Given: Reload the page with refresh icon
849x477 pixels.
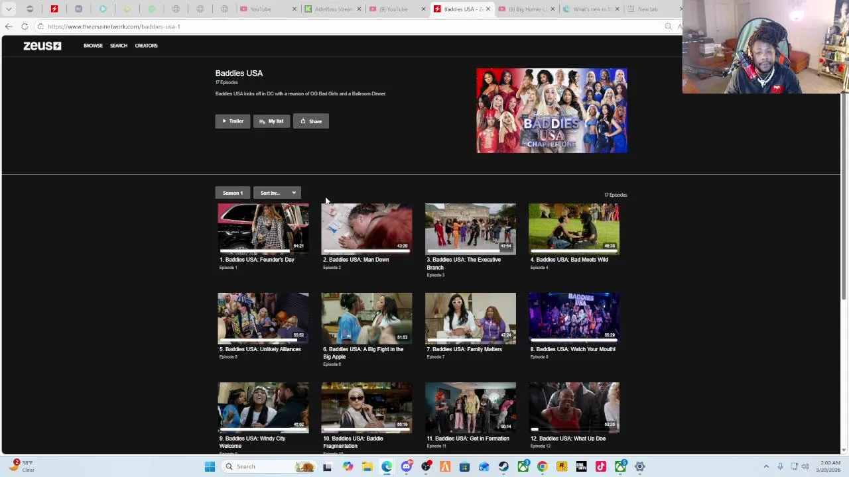Looking at the screenshot, I should (25, 26).
